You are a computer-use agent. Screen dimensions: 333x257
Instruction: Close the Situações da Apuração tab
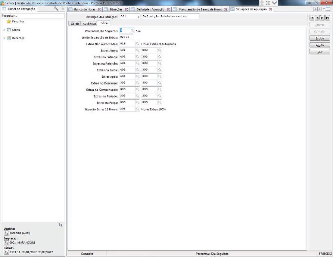click(271, 9)
